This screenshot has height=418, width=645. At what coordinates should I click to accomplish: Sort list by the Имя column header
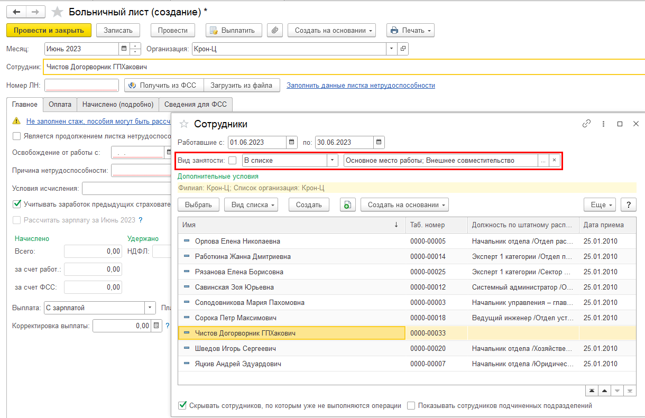click(x=291, y=225)
